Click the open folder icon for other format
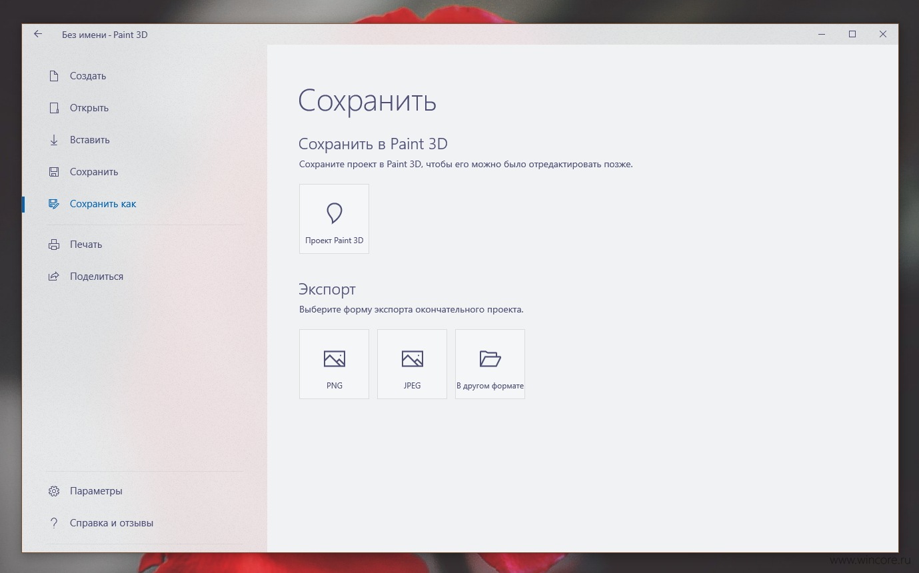This screenshot has width=919, height=573. [490, 358]
